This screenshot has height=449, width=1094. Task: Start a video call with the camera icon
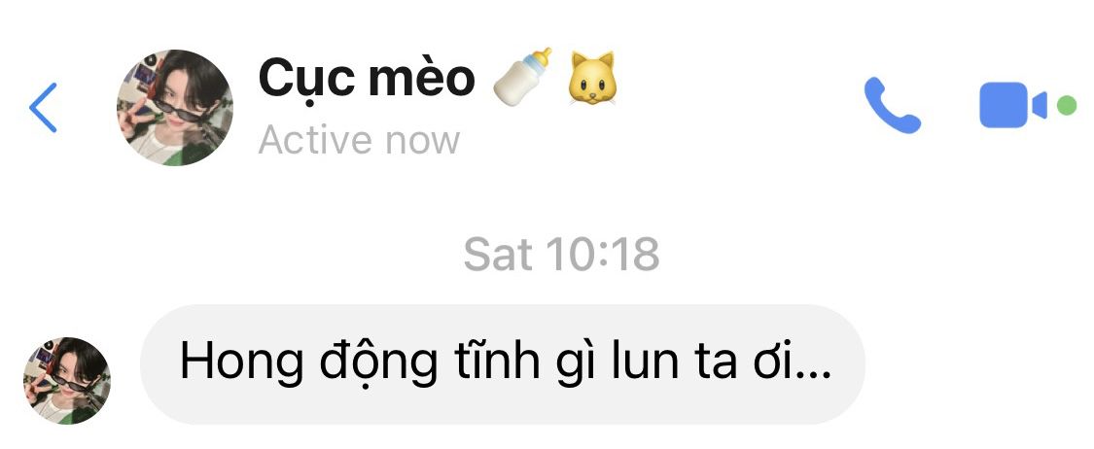click(x=1013, y=105)
